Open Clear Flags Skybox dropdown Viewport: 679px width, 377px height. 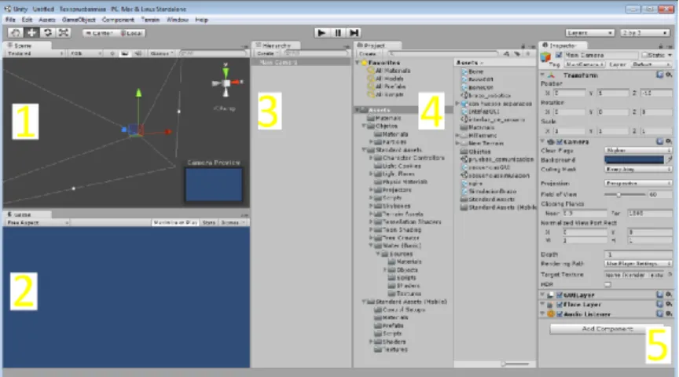[x=638, y=150]
